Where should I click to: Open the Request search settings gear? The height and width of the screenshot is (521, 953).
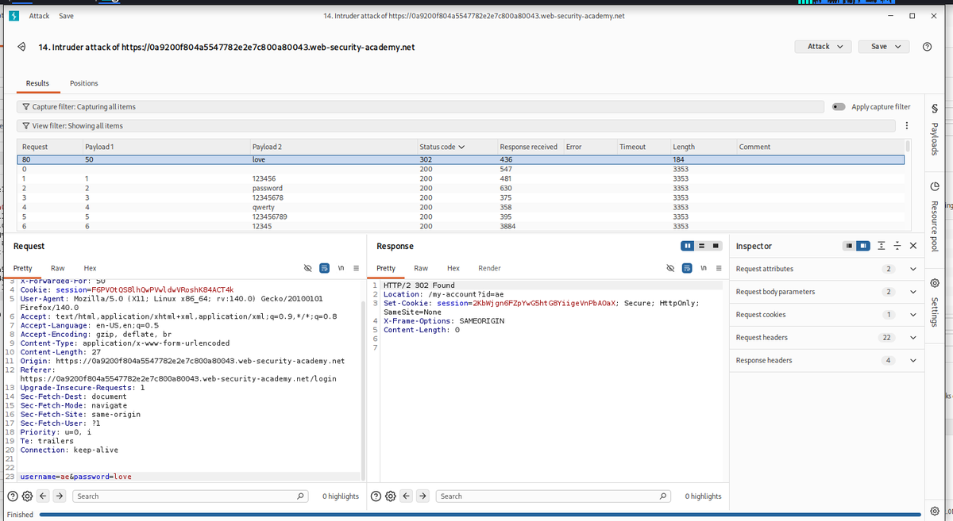[28, 496]
